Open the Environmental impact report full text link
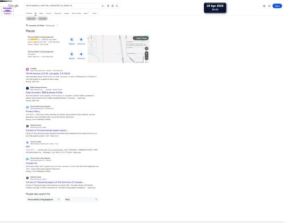Viewport: 286px width, 223px height. click(47, 130)
